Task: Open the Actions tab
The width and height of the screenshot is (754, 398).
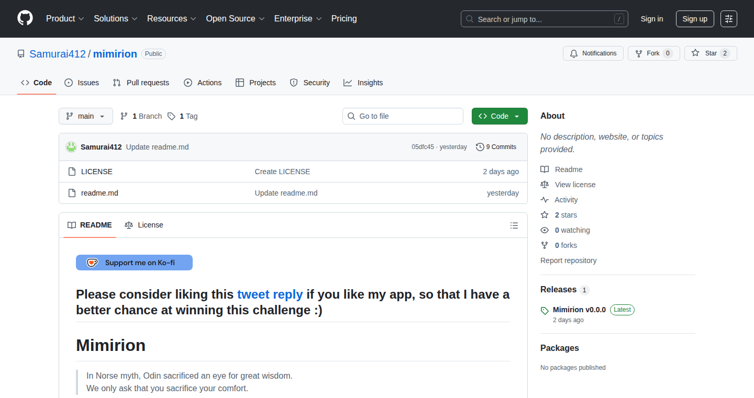Action: point(203,83)
